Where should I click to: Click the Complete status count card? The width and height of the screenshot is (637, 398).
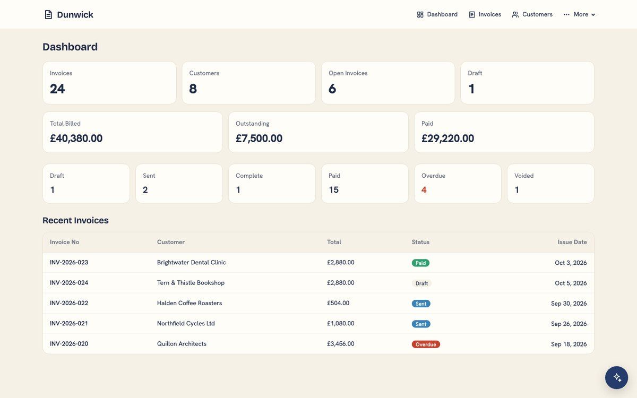272,184
